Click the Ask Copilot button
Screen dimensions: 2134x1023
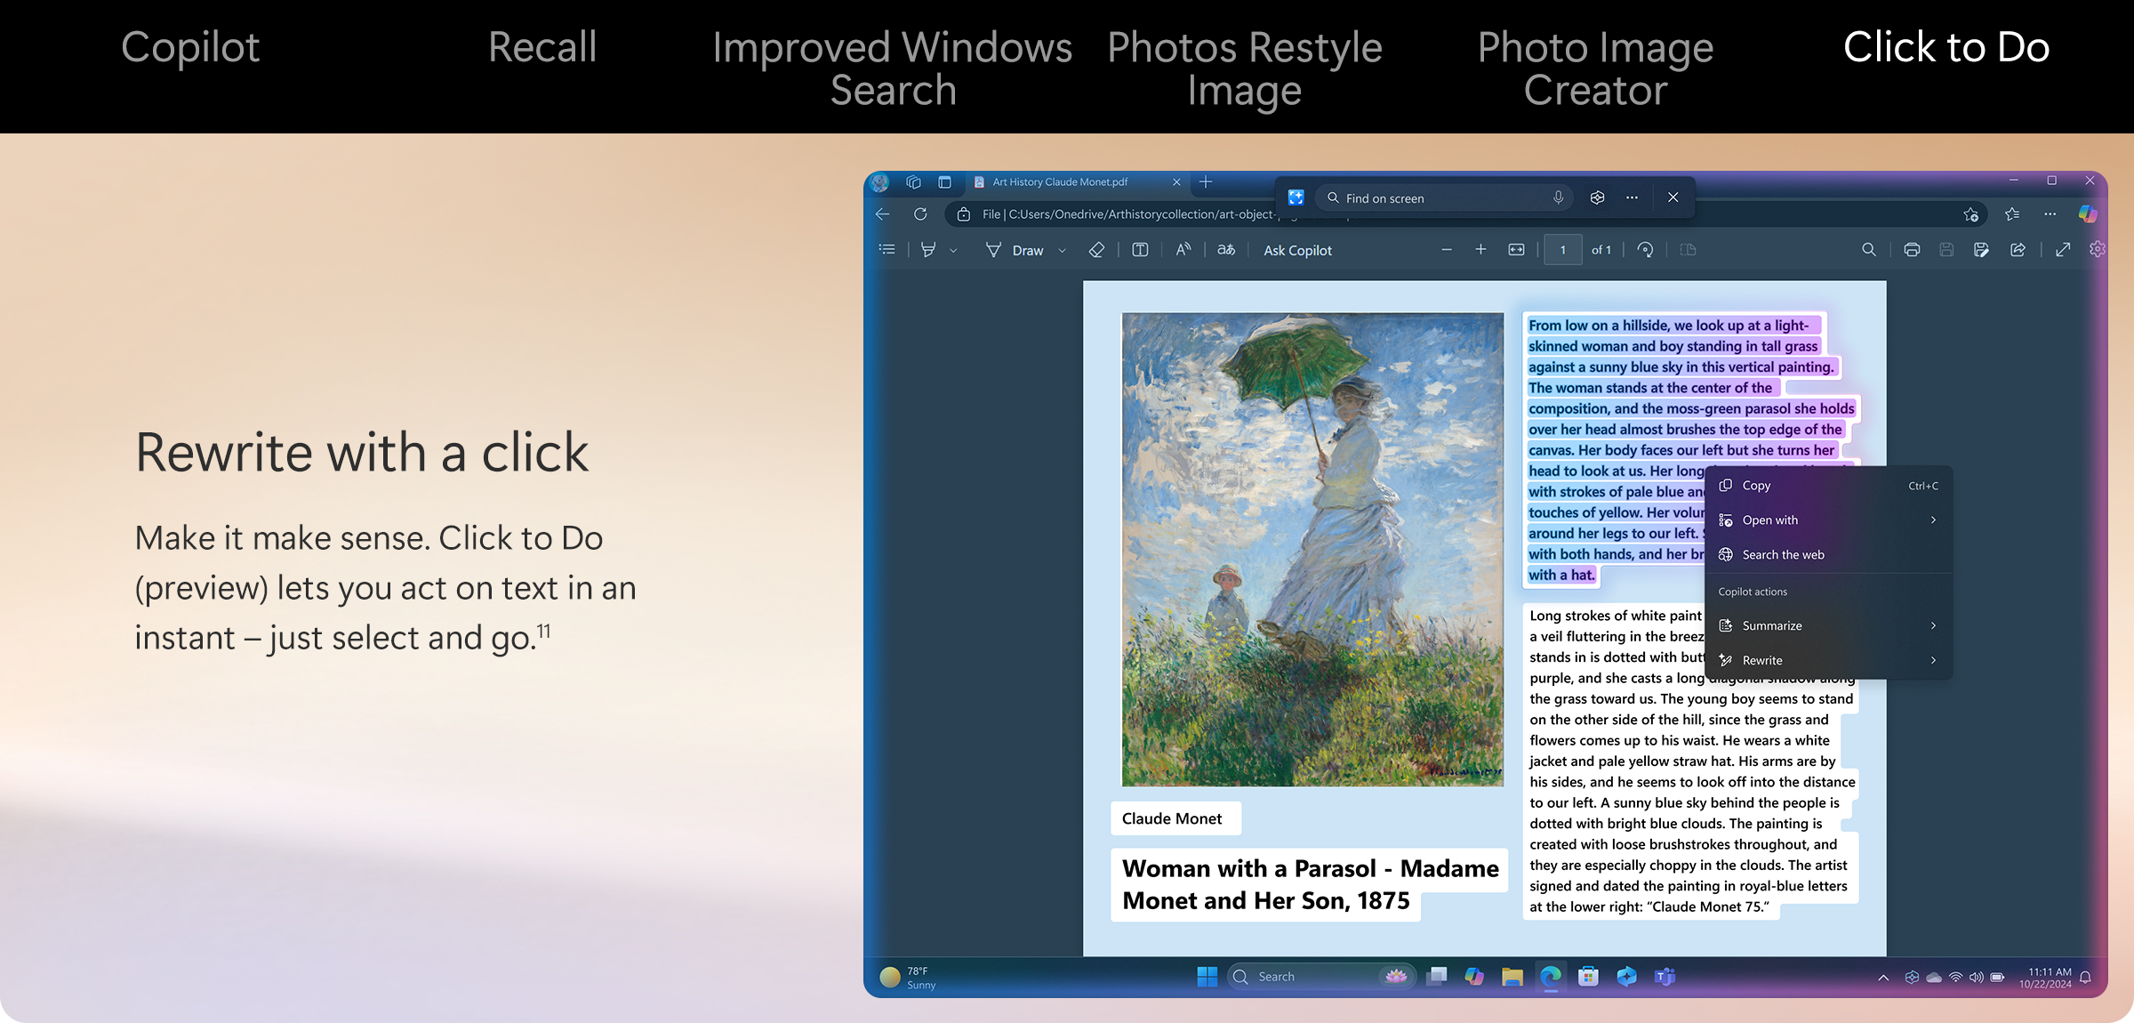(1297, 250)
